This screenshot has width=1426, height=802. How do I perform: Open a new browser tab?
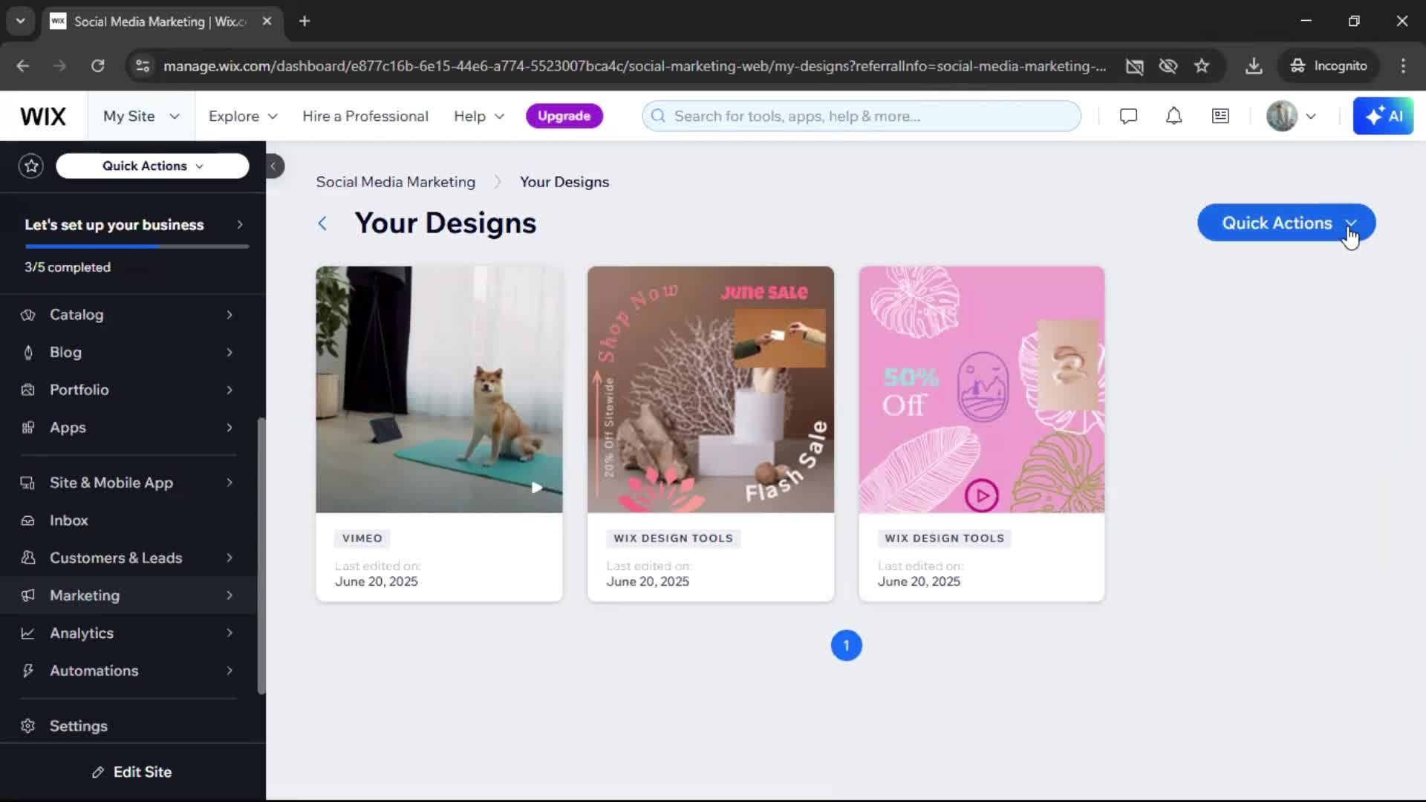305,22
